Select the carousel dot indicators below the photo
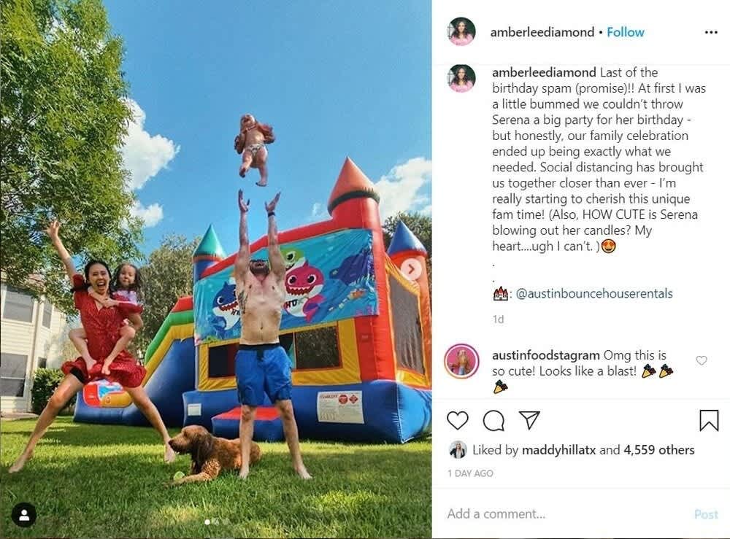Viewport: 730px width, 539px height. coord(216,521)
